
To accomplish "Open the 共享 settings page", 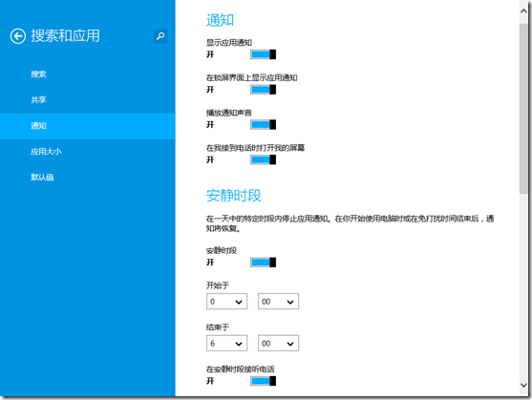I will coord(38,99).
